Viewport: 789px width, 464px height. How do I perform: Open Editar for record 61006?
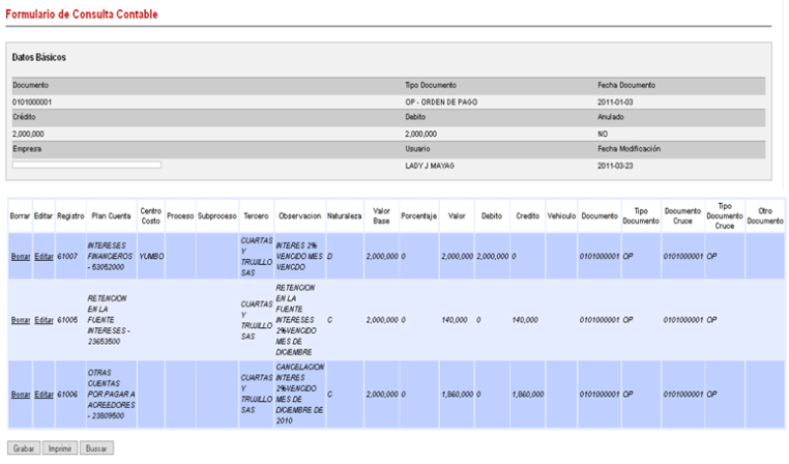43,394
